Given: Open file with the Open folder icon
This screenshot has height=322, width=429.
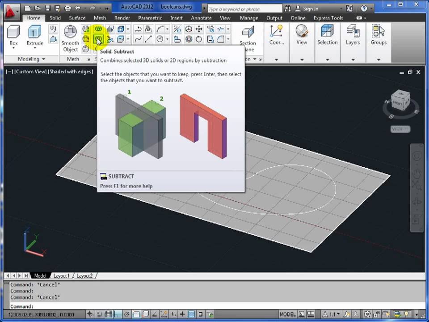Looking at the screenshot, I should (x=38, y=8).
